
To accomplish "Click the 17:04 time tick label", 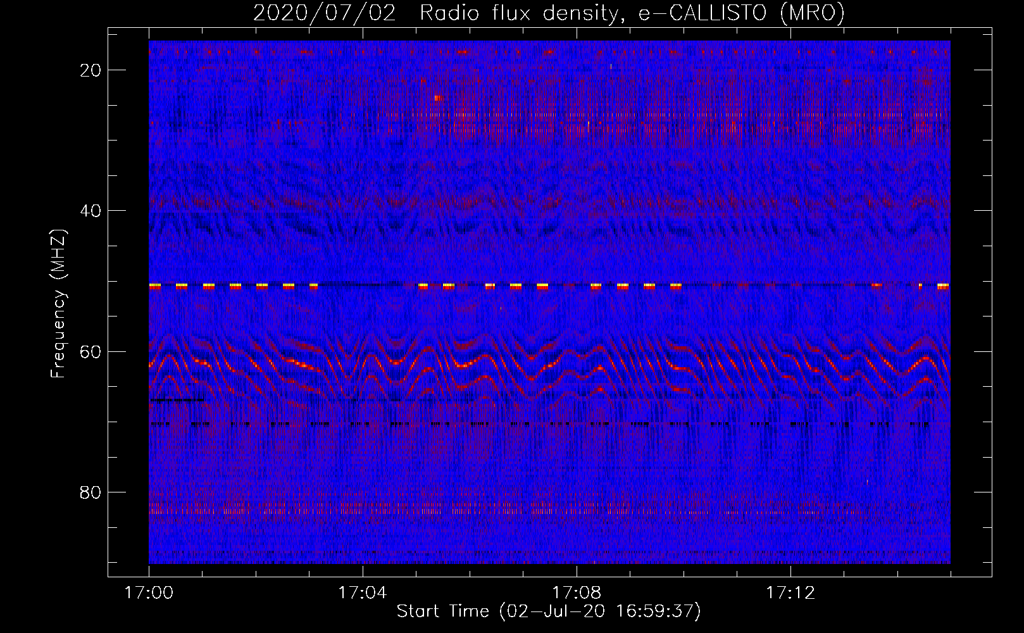I will 362,593.
